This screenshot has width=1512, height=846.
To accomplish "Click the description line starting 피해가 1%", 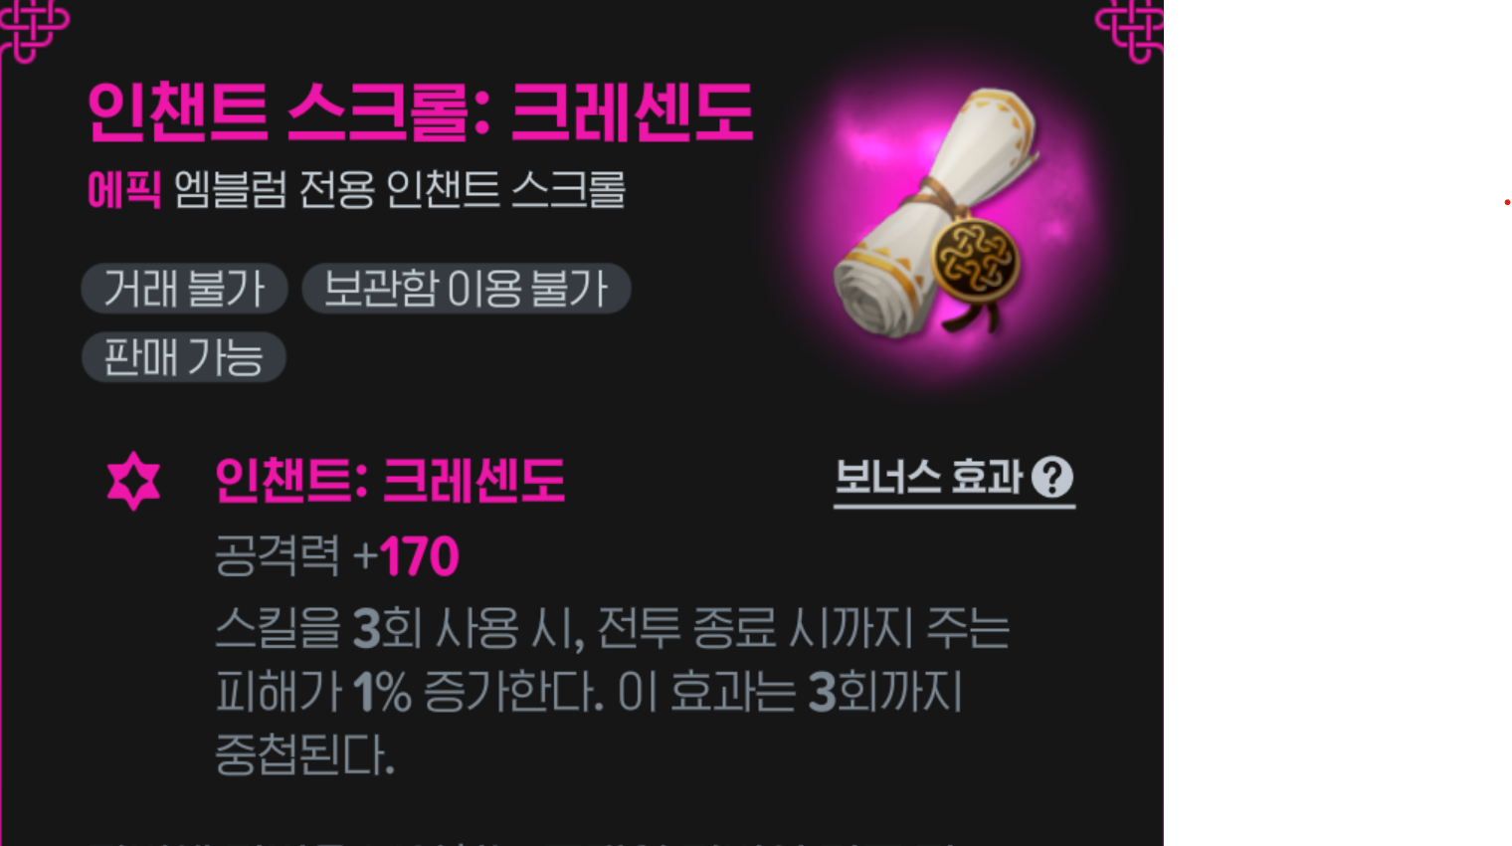I will pyautogui.click(x=589, y=692).
